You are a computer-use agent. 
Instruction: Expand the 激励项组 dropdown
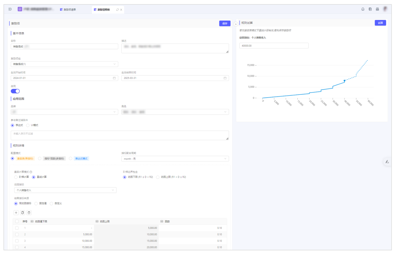(x=64, y=64)
